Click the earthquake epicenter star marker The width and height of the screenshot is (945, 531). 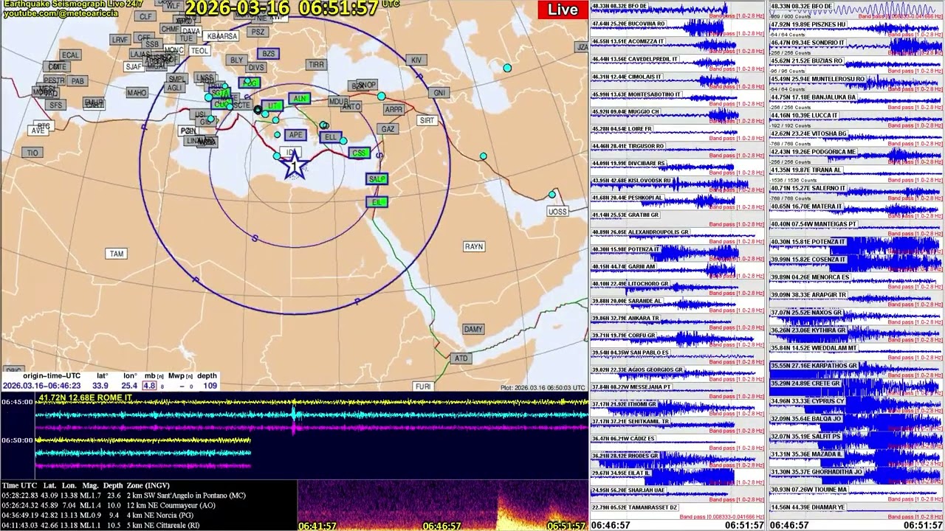(x=295, y=167)
